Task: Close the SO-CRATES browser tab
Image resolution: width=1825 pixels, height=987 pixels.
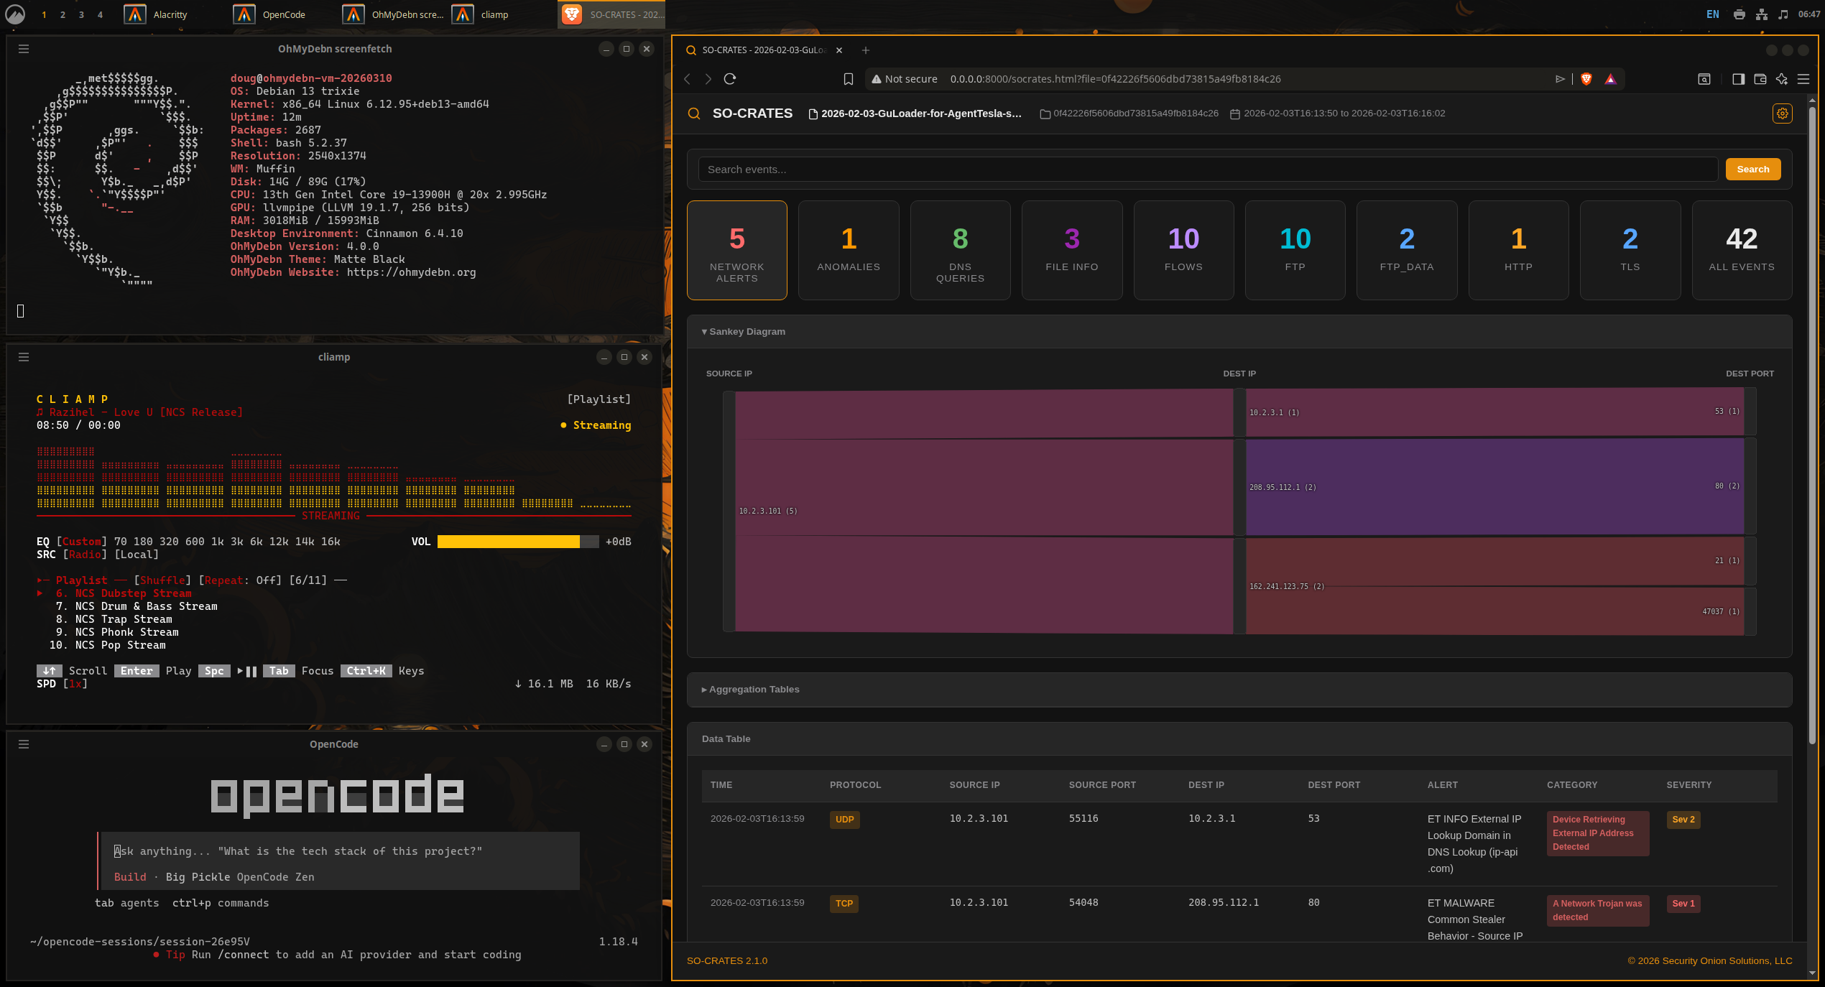Action: click(839, 50)
